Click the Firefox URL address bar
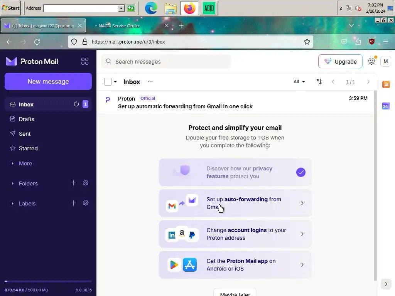The height and width of the screenshot is (296, 395). [x=190, y=42]
